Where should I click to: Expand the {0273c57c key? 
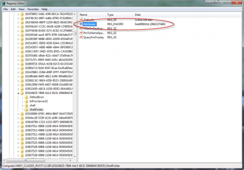coord(18,60)
